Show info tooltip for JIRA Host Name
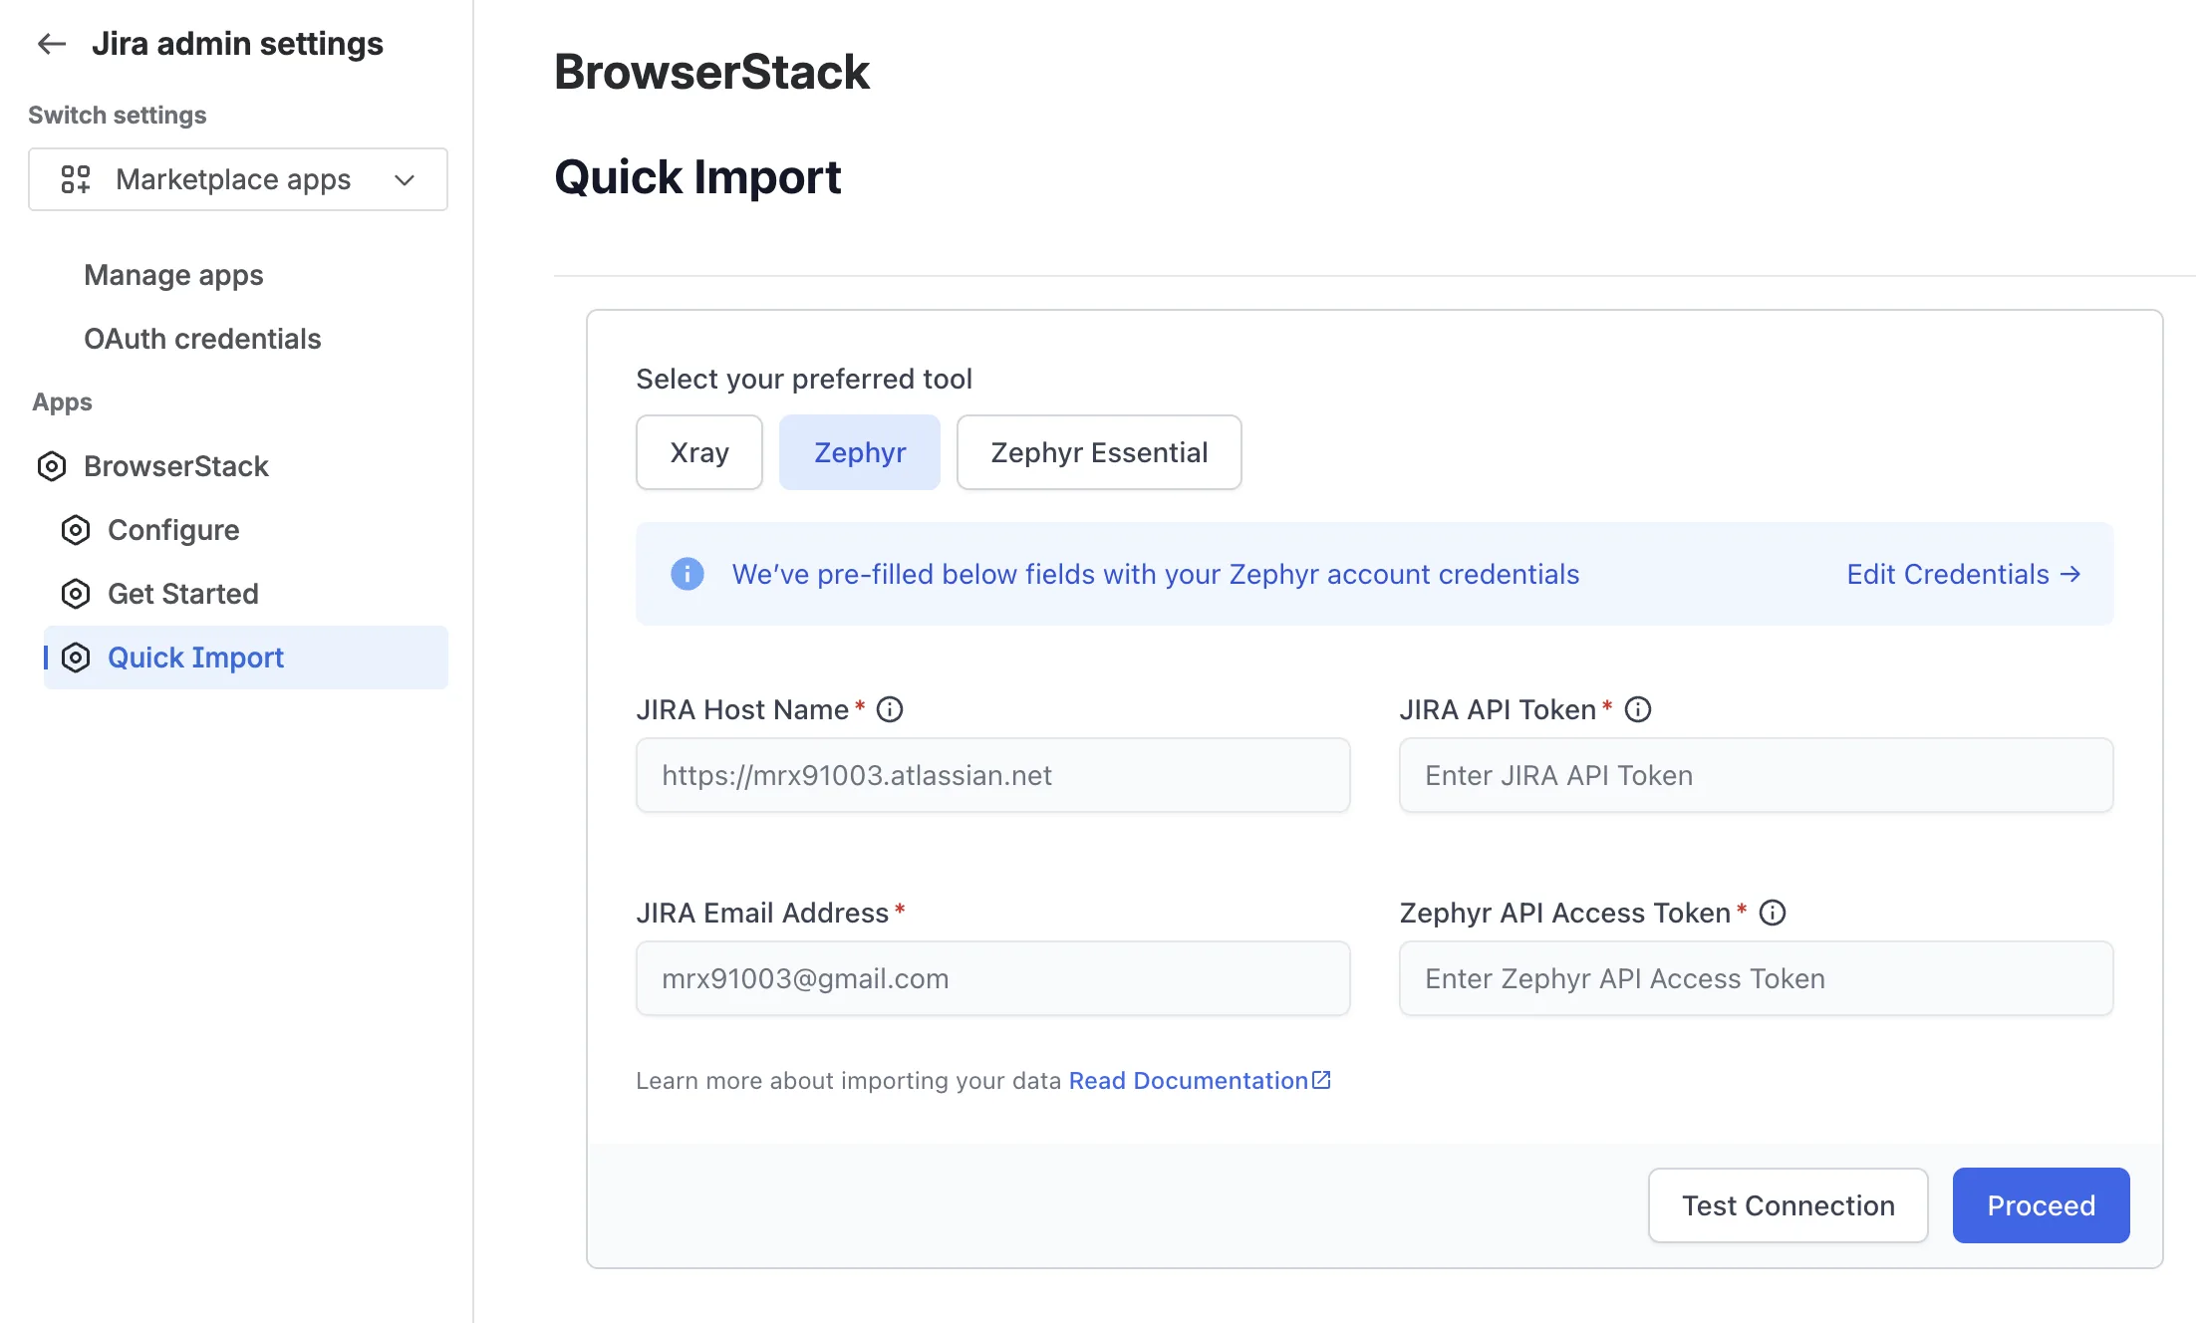2204x1323 pixels. [890, 709]
